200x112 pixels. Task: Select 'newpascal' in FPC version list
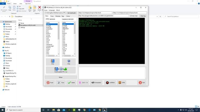click(49, 44)
